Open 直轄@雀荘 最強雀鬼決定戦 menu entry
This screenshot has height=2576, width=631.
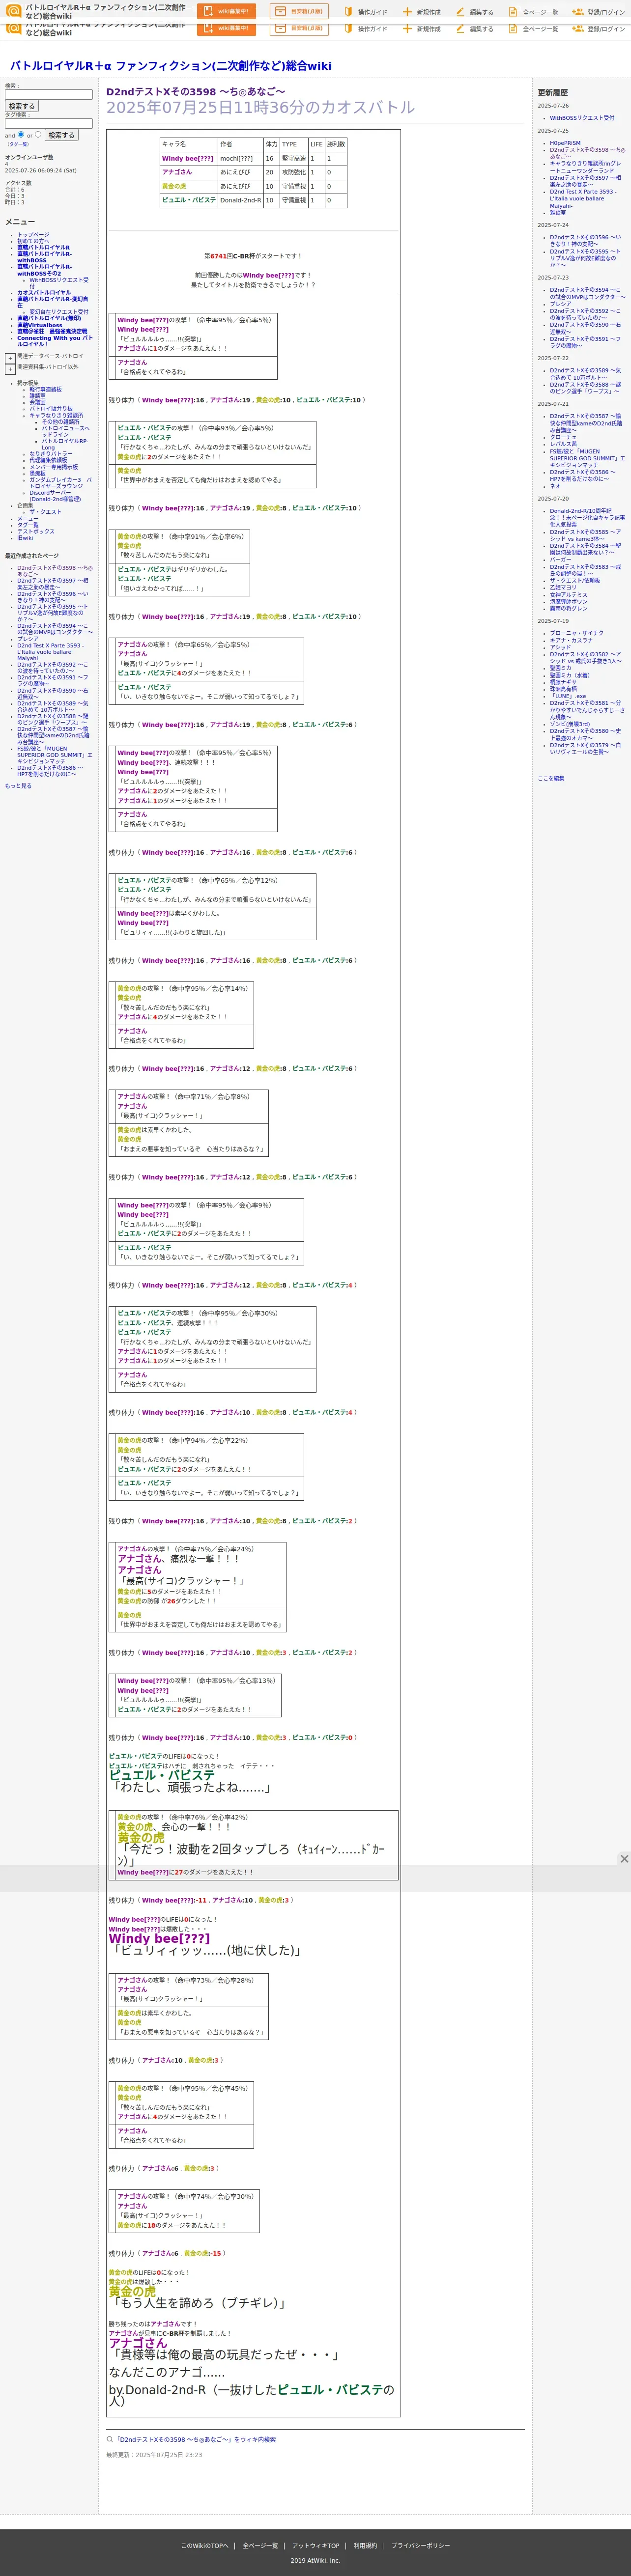(52, 331)
